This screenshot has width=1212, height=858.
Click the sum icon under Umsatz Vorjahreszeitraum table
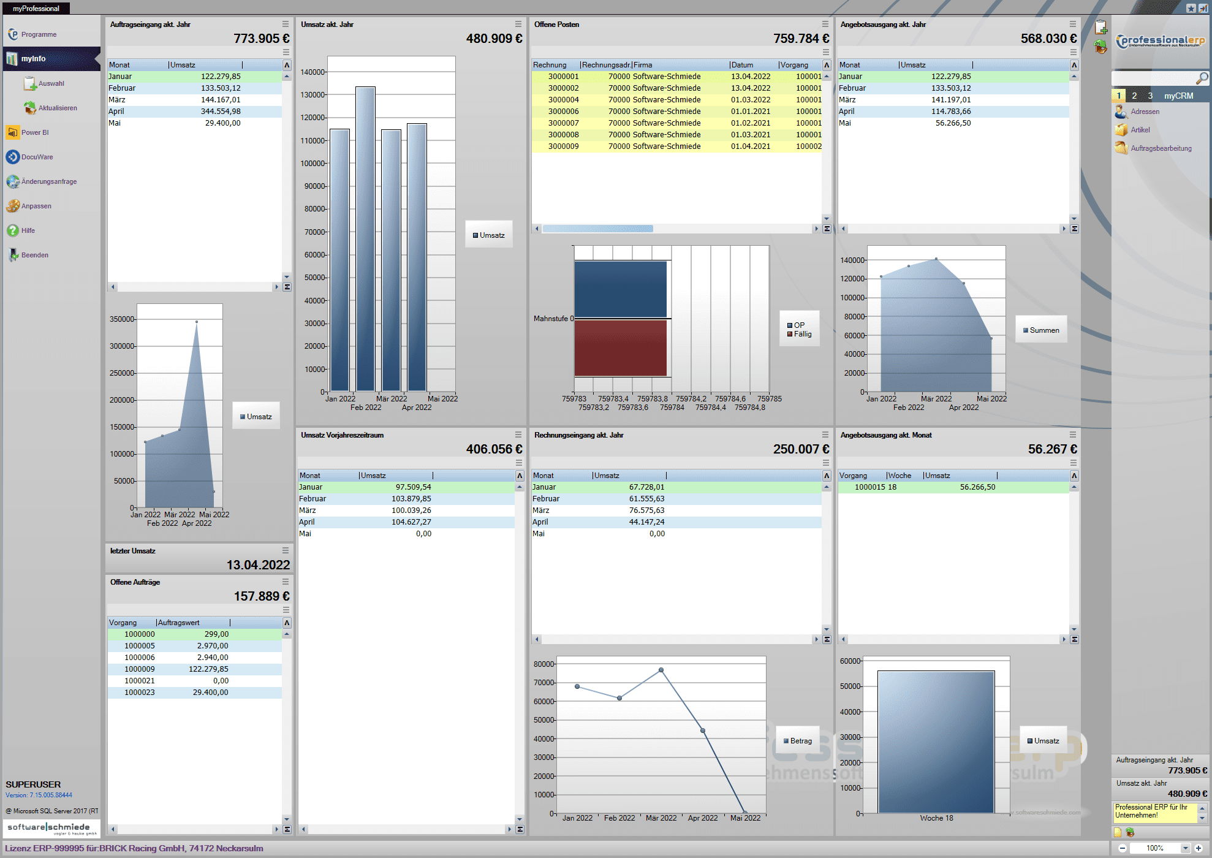pyautogui.click(x=520, y=829)
